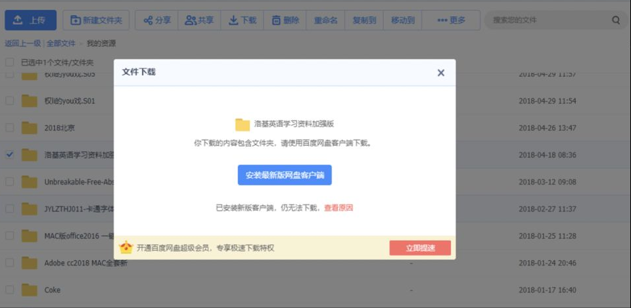631x308 pixels.
Task: Open folder named 2018北京
Action: point(60,128)
